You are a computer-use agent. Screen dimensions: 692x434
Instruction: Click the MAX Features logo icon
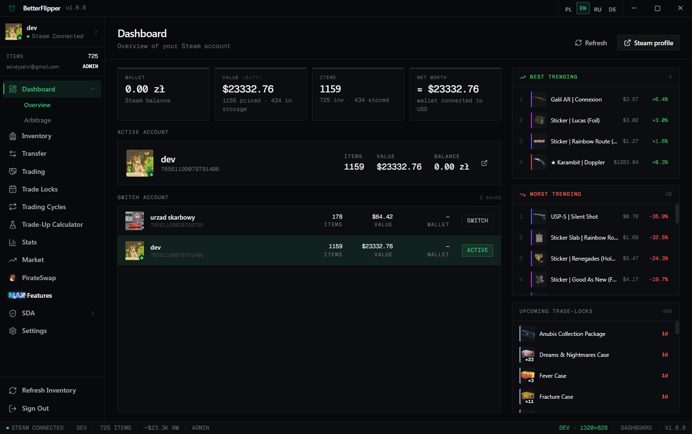coord(17,295)
